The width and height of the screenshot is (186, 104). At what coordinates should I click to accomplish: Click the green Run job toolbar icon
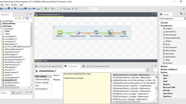pos(46,8)
